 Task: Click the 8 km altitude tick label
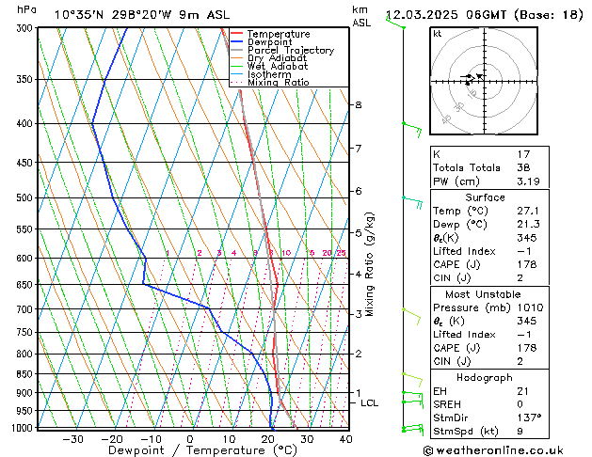359,104
